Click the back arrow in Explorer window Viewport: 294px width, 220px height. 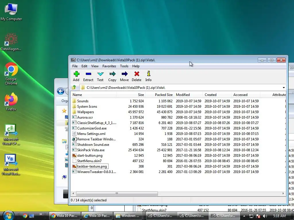(61, 91)
